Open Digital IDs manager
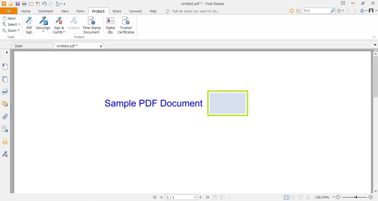 tap(110, 25)
